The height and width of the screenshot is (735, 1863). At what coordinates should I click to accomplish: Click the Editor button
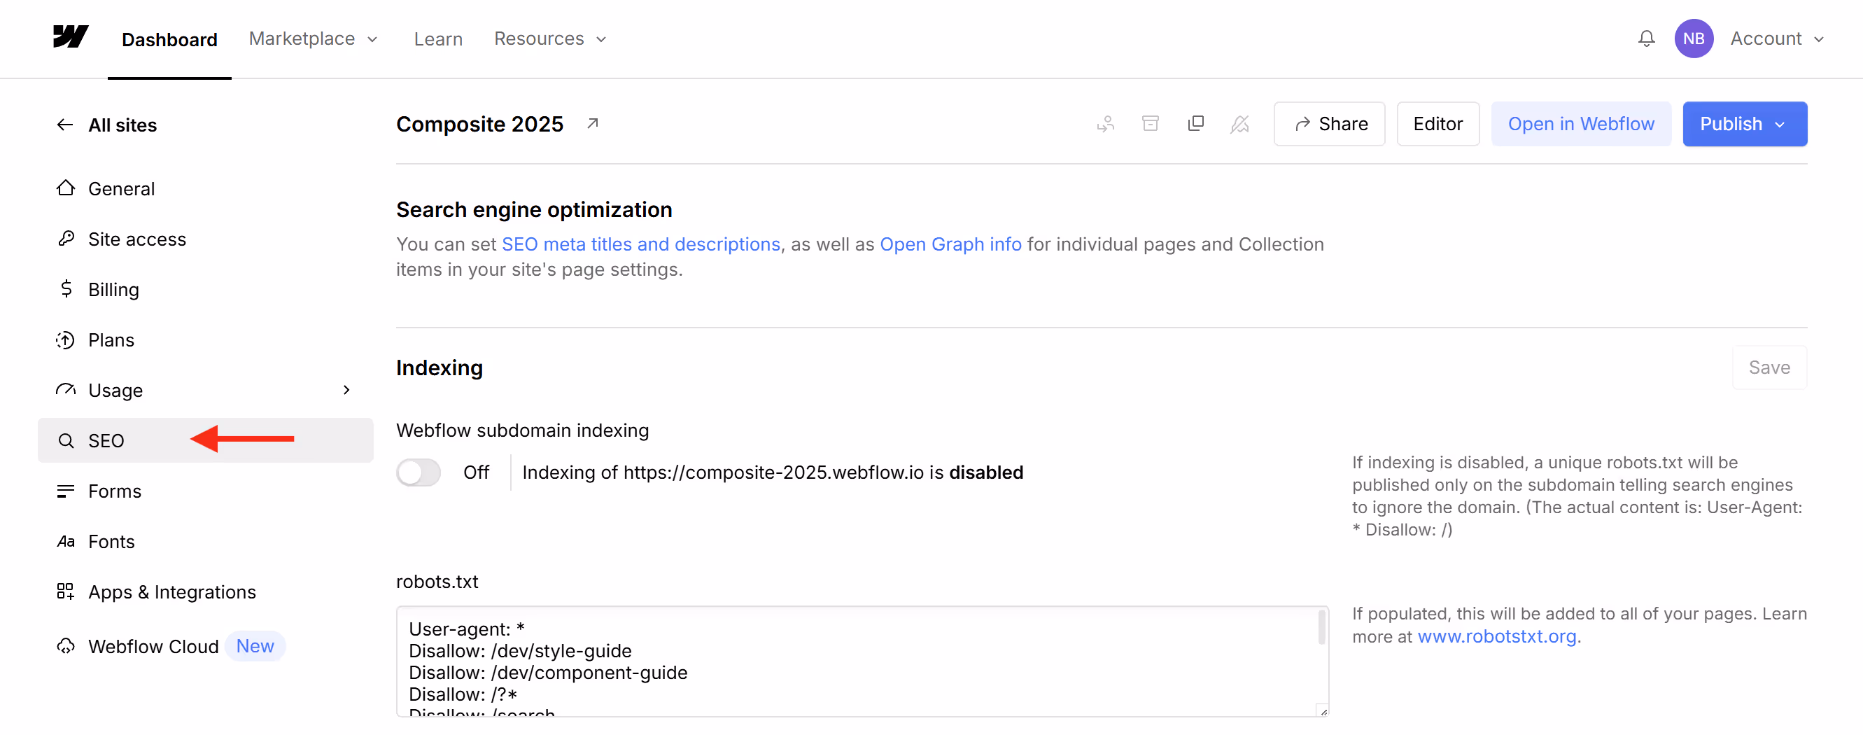pos(1437,124)
